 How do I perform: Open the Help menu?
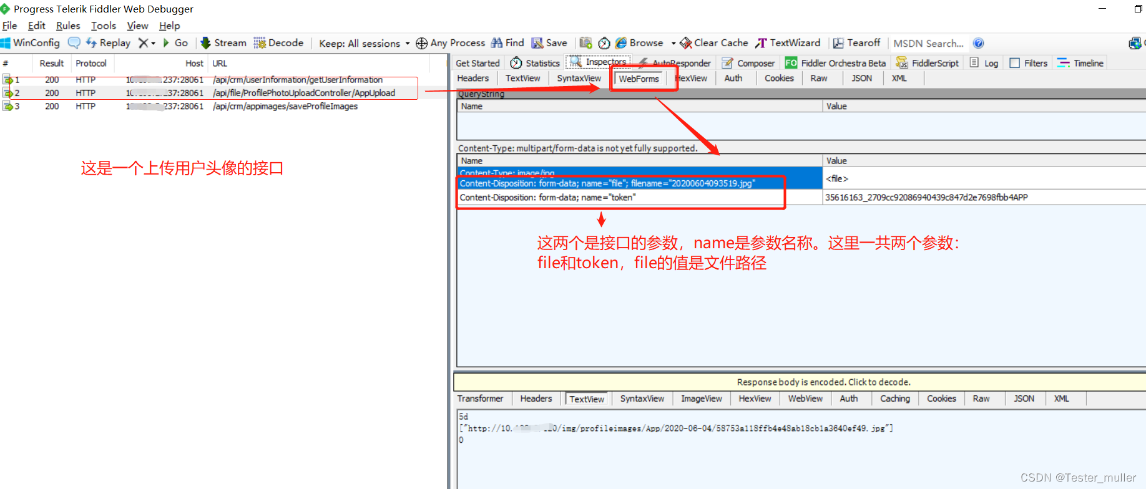pos(169,26)
